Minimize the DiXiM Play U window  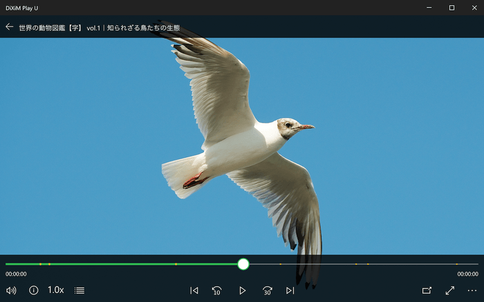click(x=429, y=8)
